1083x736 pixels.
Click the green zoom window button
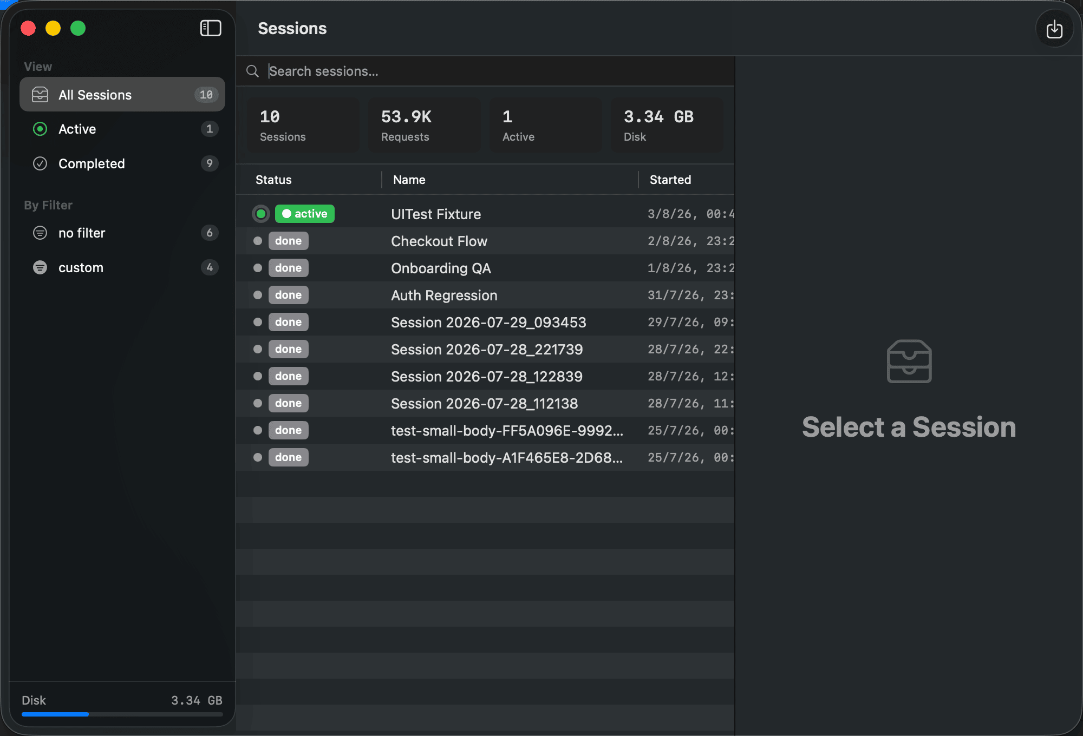point(78,28)
